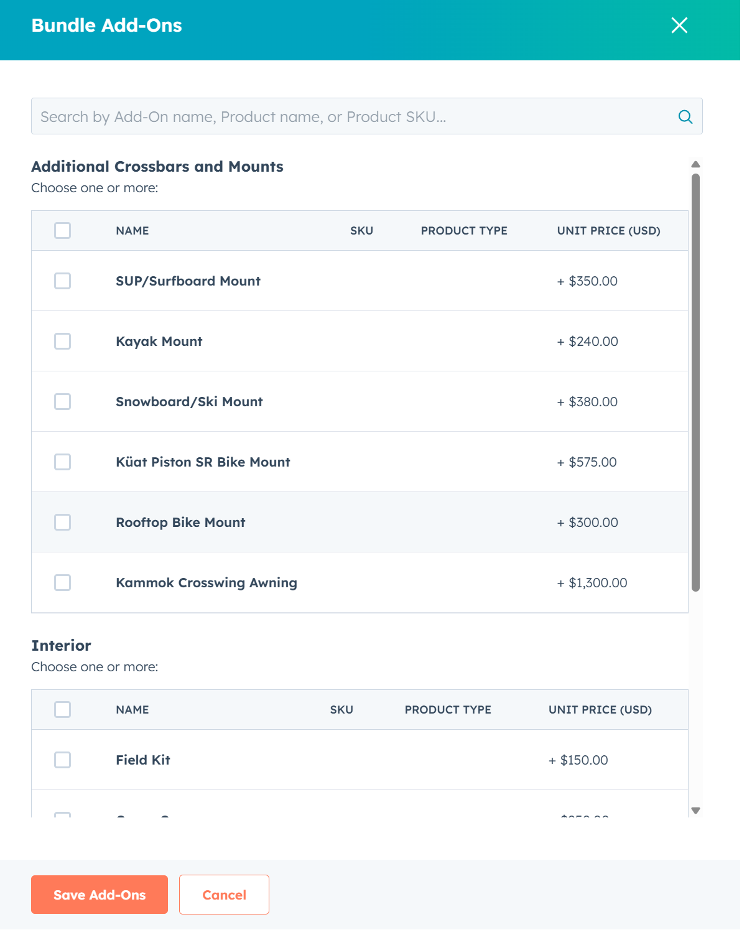The image size is (752, 940).
Task: Select the Küat Piston SR Bike Mount
Action: pyautogui.click(x=62, y=462)
